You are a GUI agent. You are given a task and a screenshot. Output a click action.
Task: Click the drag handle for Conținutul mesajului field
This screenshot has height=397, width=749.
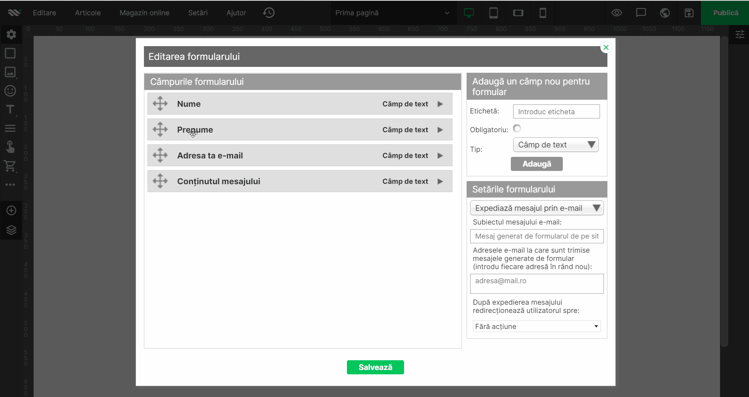click(x=160, y=181)
